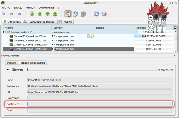Click the grey speed limit icon
This screenshot has width=179, height=118.
(x=83, y=14)
